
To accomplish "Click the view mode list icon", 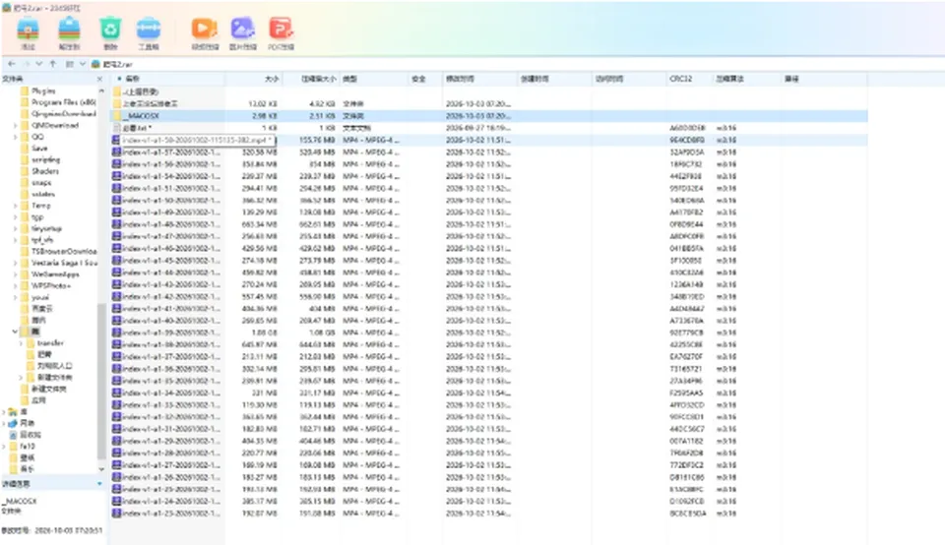I will pyautogui.click(x=69, y=64).
